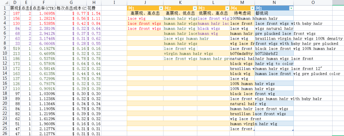Screen dimensions: 344x136
Task: Open filter dropdown for 列3 header
Action: point(227,8)
